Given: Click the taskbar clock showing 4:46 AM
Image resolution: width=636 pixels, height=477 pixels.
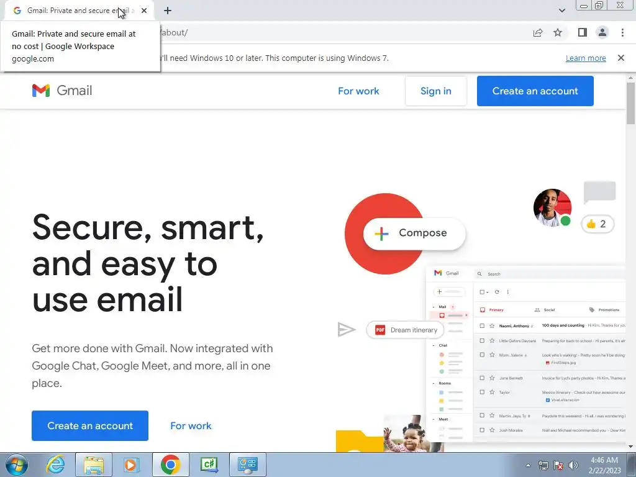Looking at the screenshot, I should 604,465.
